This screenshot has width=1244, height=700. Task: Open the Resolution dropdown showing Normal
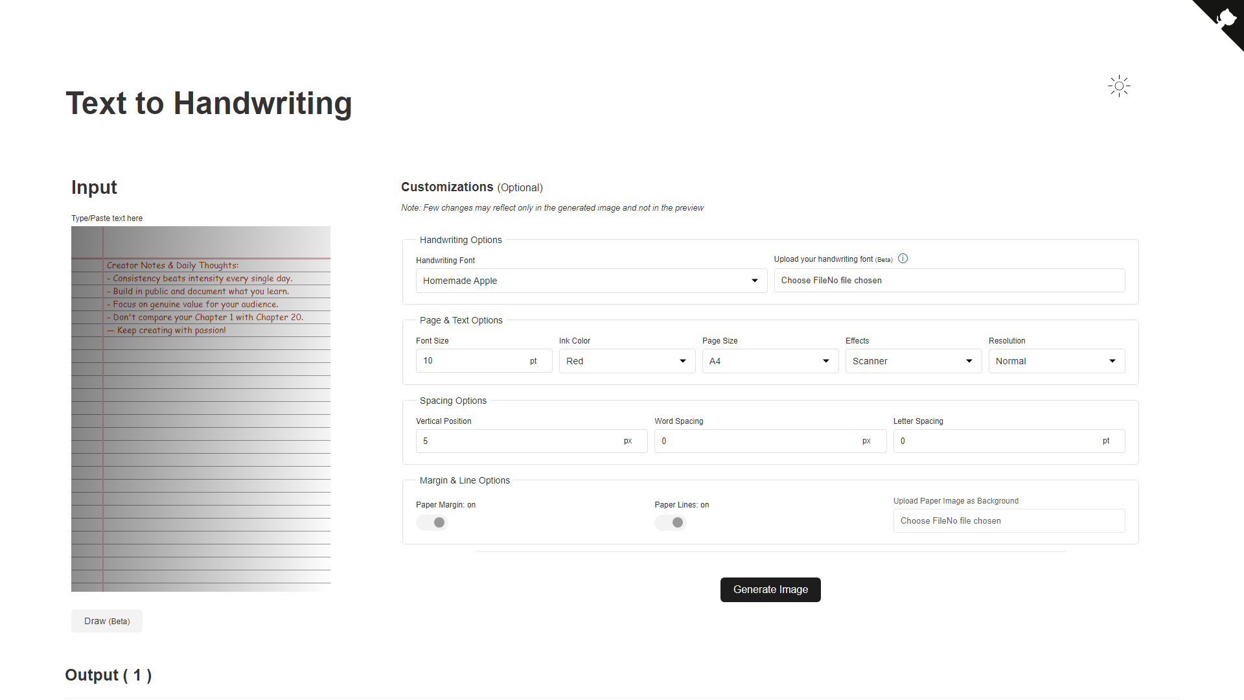(x=1057, y=361)
